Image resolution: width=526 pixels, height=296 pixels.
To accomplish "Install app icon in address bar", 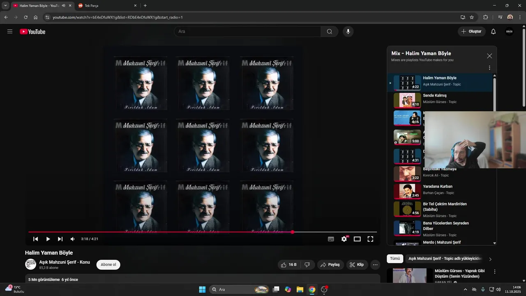I will point(463,17).
